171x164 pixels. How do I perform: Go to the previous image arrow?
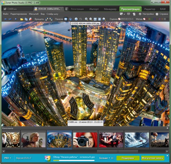pyautogui.click(x=5, y=19)
